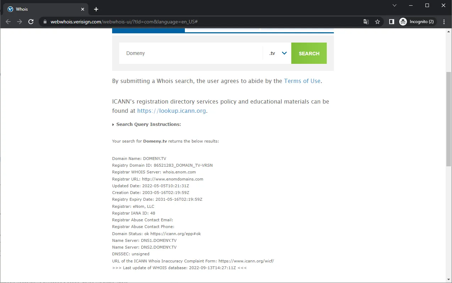Viewport: 452px width, 283px height.
Task: Click the browser forward arrow
Action: tap(19, 22)
